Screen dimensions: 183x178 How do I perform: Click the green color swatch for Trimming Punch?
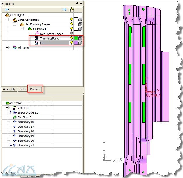pos(76,38)
